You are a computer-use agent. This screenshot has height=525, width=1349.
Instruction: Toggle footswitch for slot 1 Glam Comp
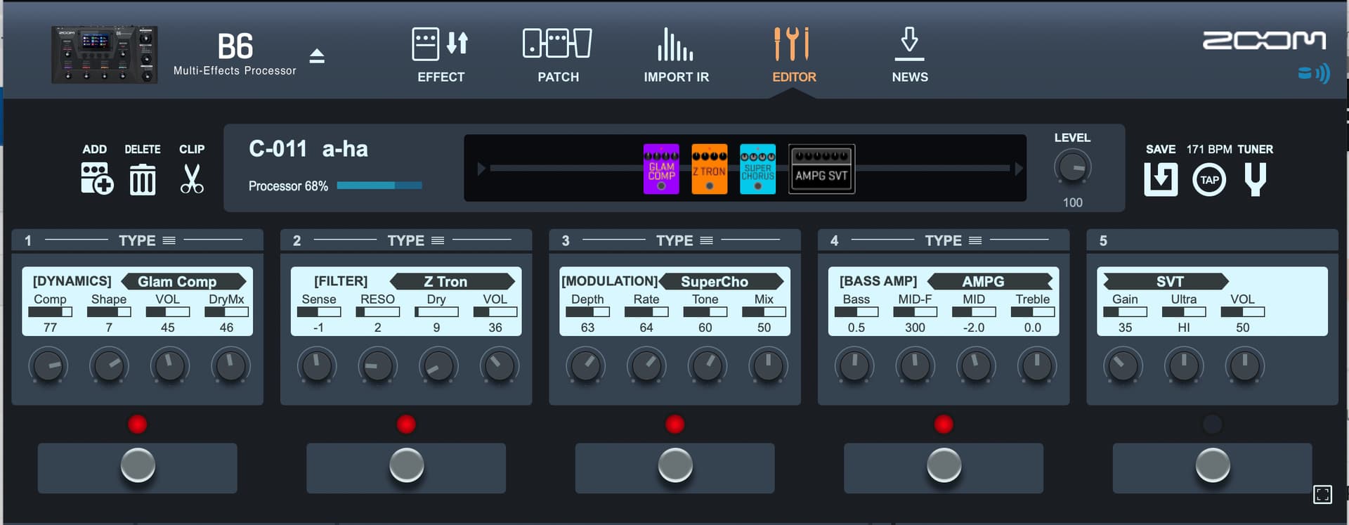pos(138,465)
